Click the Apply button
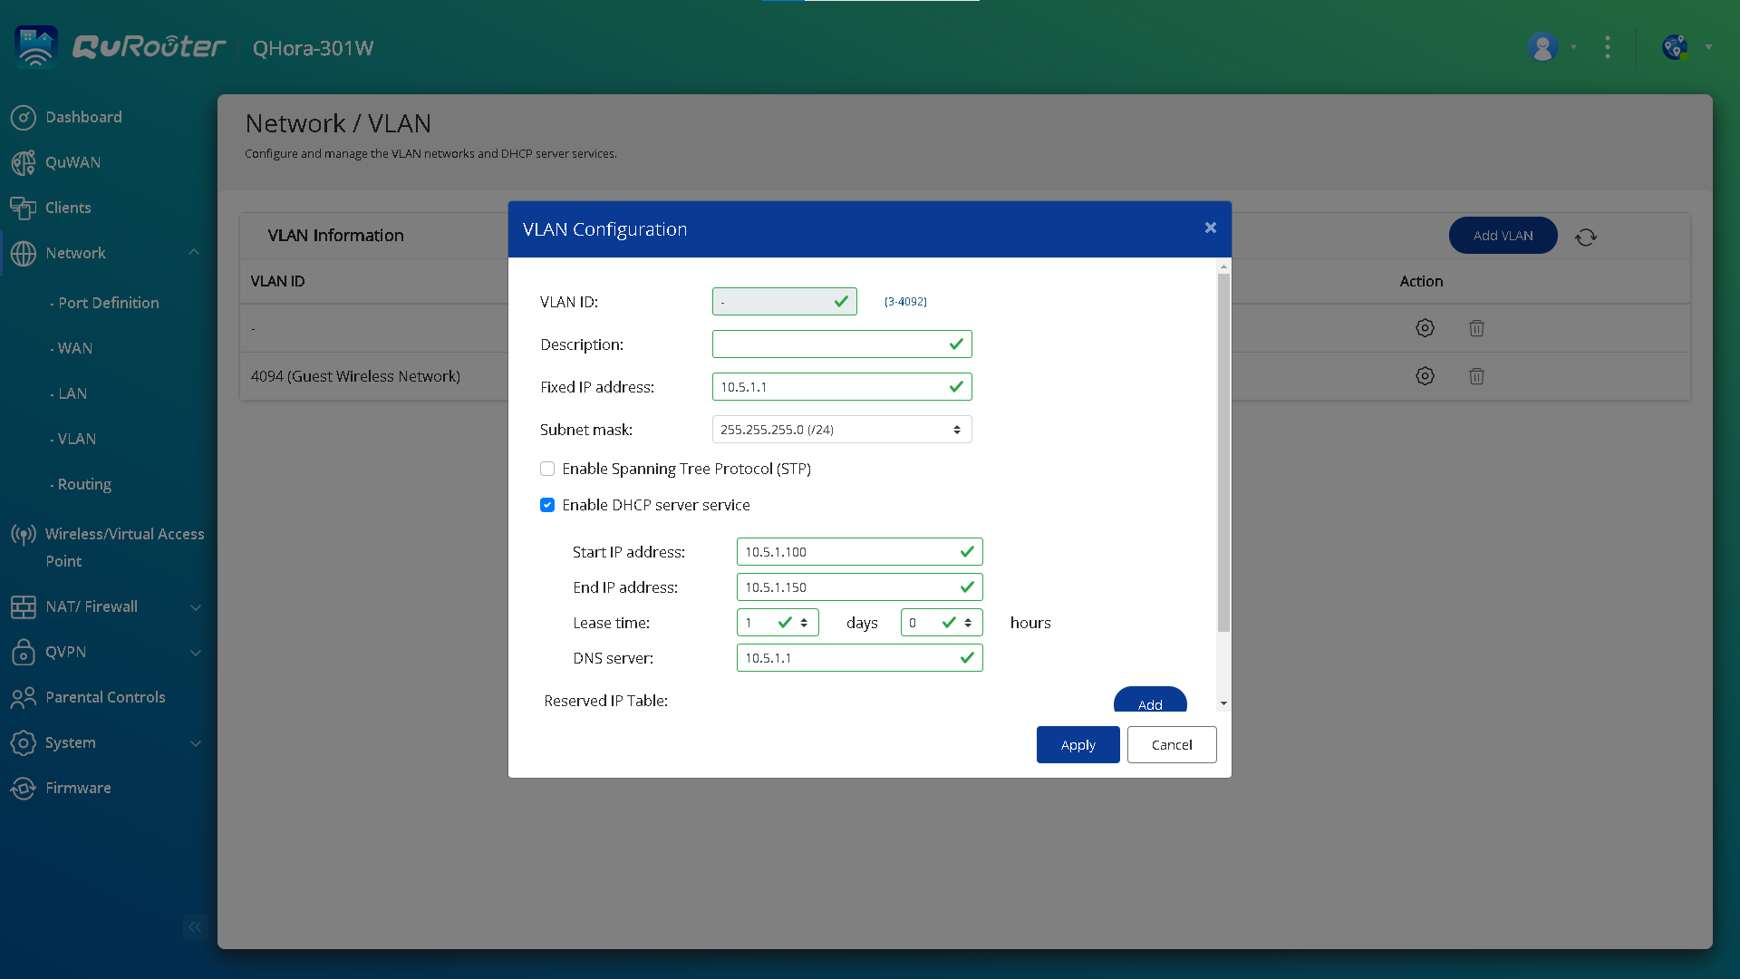The height and width of the screenshot is (979, 1740). (1078, 745)
